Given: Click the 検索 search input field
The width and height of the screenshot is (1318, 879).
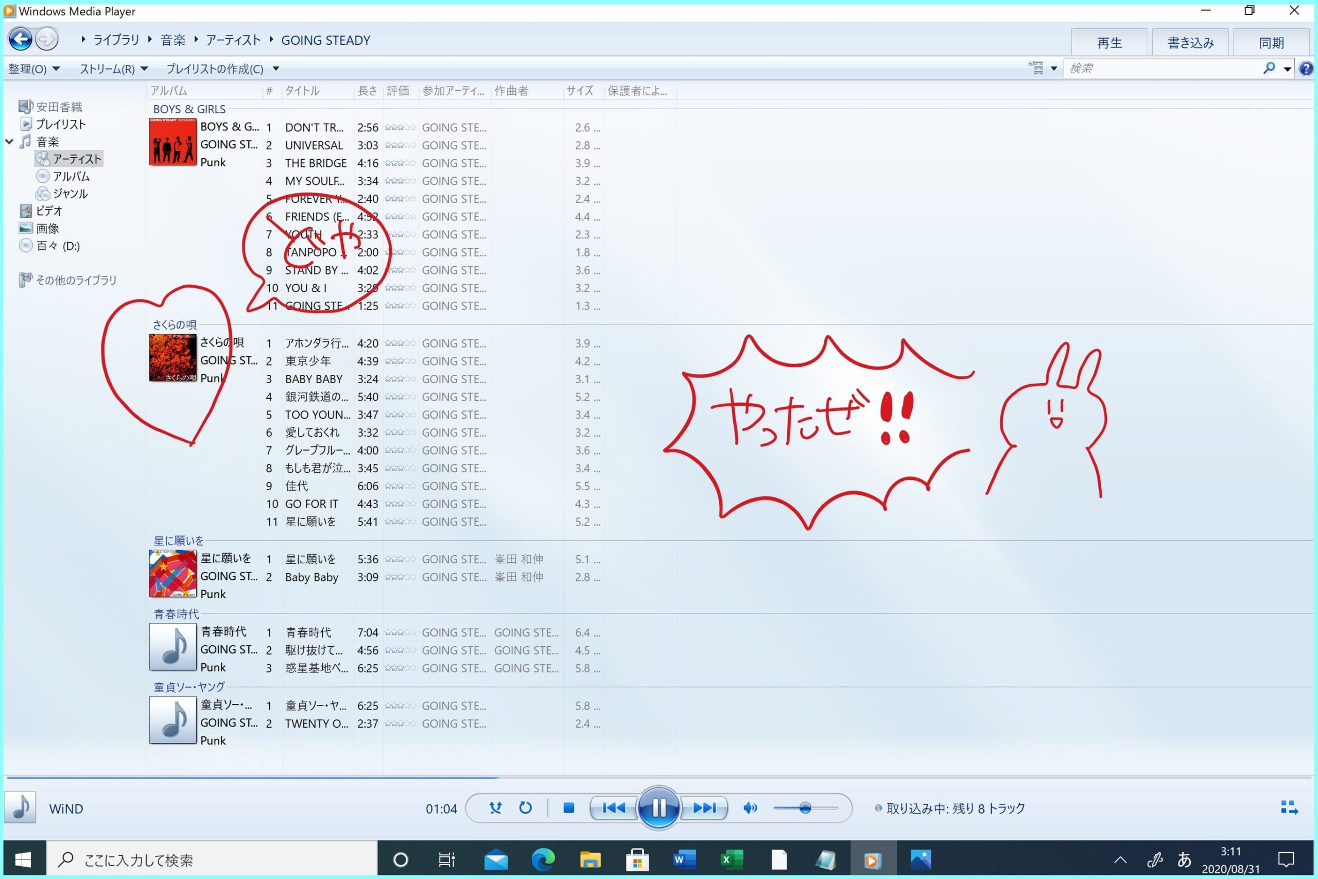Looking at the screenshot, I should coord(1163,68).
